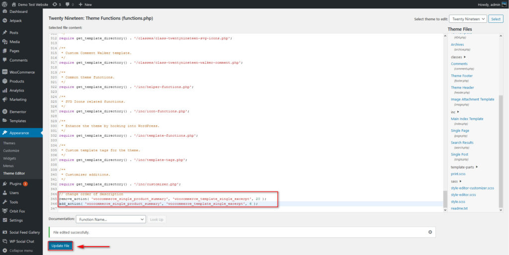Click the Select button next to theme dropdown

[496, 19]
